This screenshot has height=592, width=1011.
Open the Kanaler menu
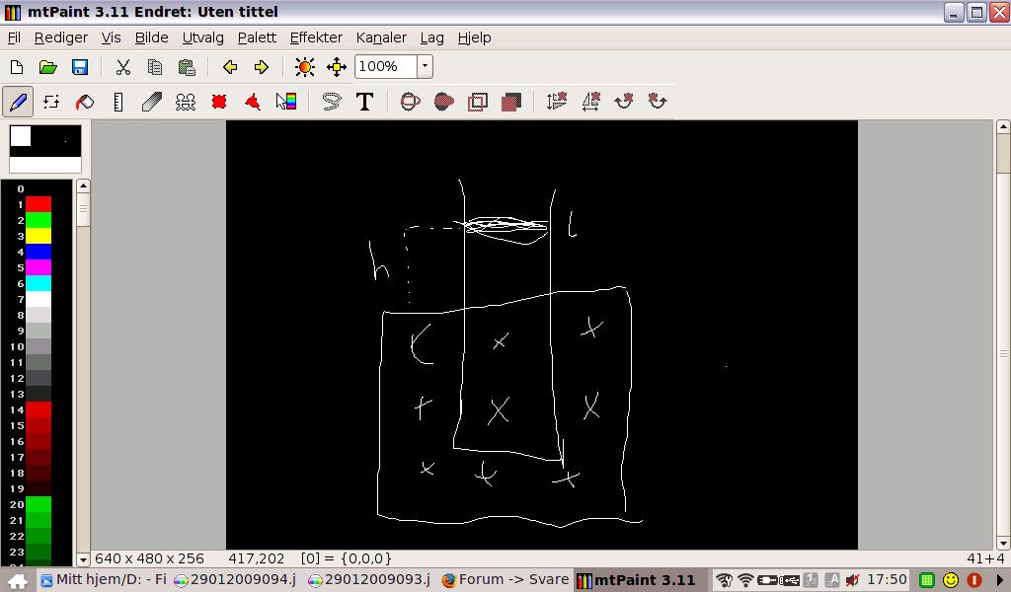[x=381, y=38]
